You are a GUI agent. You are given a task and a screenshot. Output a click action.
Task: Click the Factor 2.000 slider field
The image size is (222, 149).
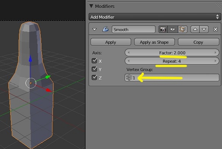point(172,53)
